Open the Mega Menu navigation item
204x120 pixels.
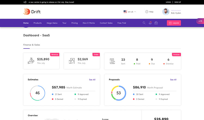52,23
